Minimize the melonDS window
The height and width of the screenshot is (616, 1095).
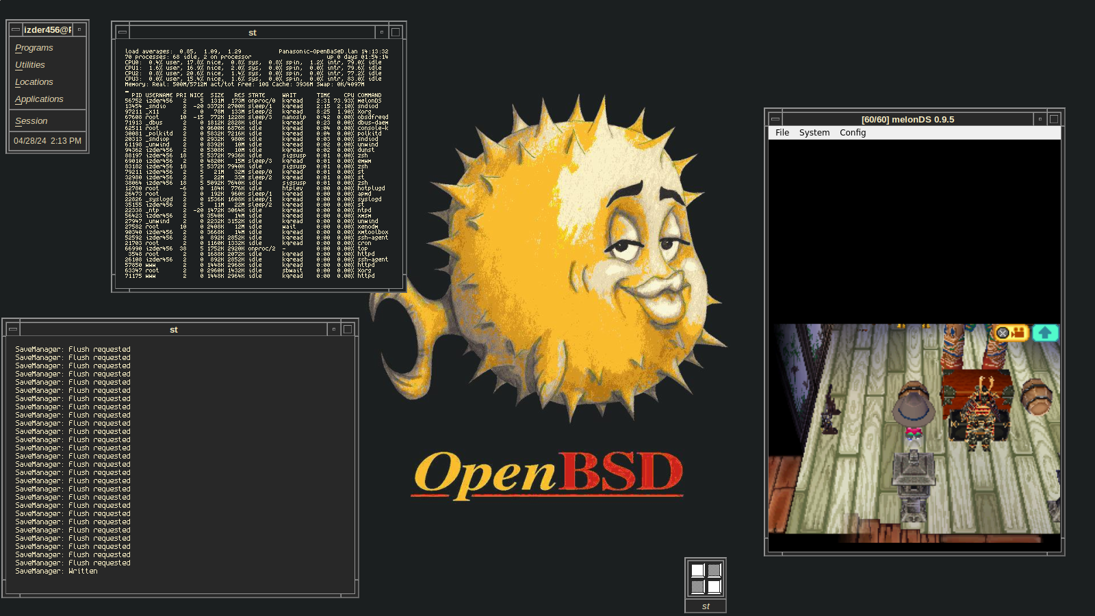pos(1040,119)
